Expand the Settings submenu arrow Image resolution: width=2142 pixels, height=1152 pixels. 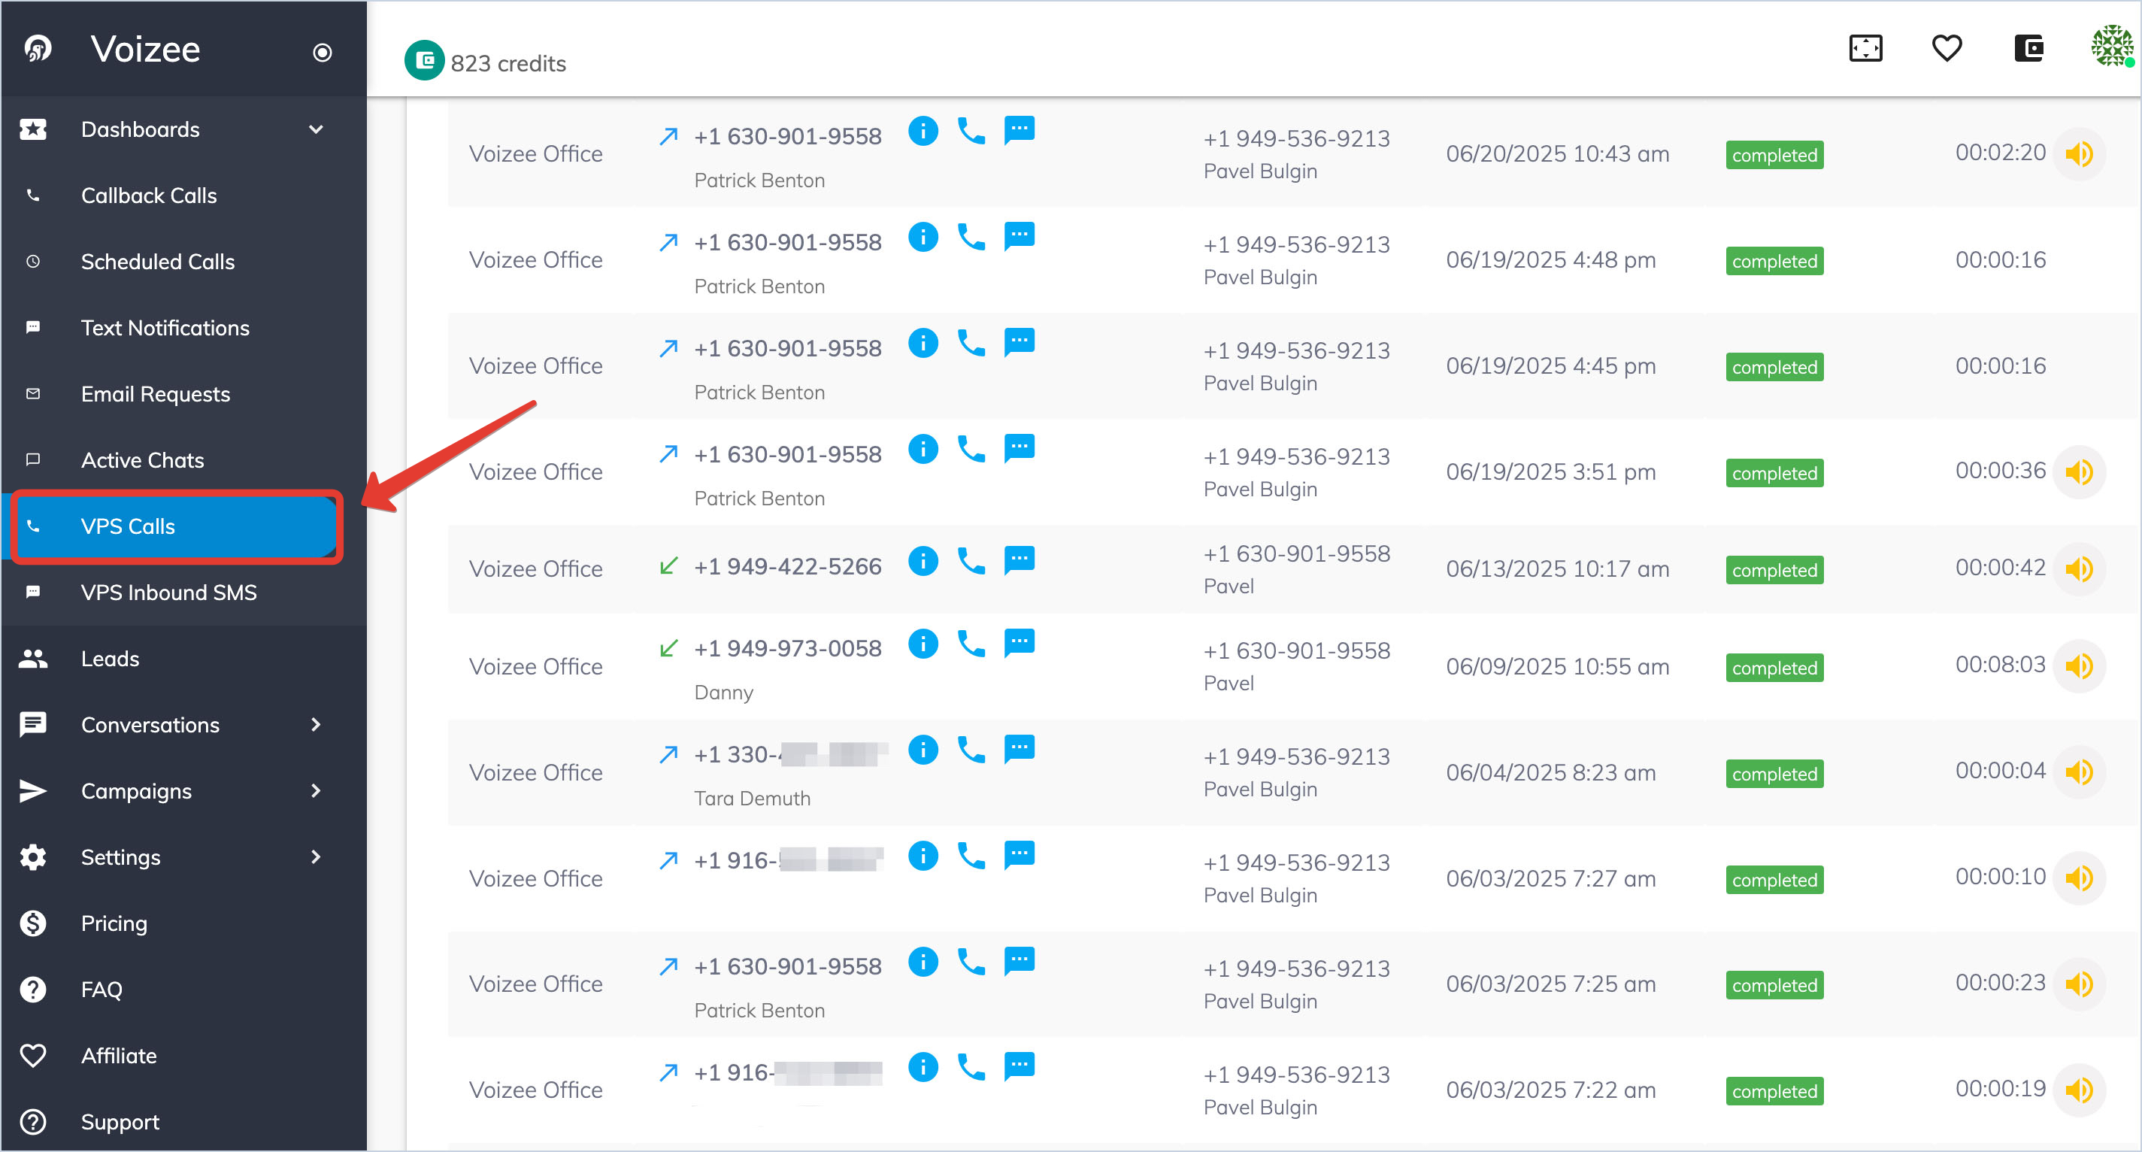click(x=316, y=856)
